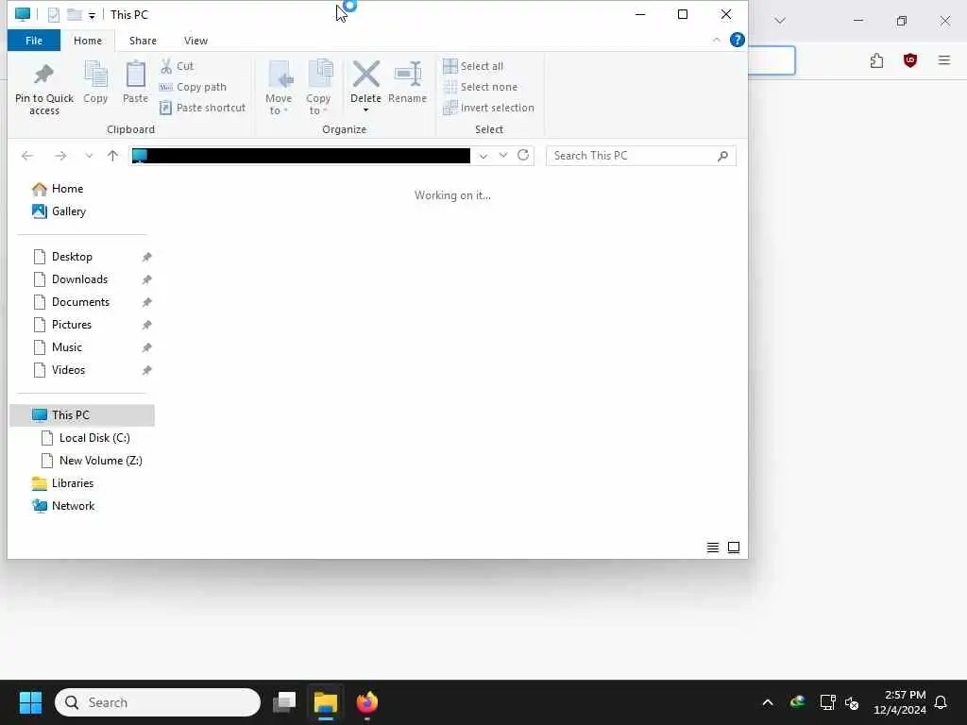Click Select all in ribbon

tap(473, 66)
